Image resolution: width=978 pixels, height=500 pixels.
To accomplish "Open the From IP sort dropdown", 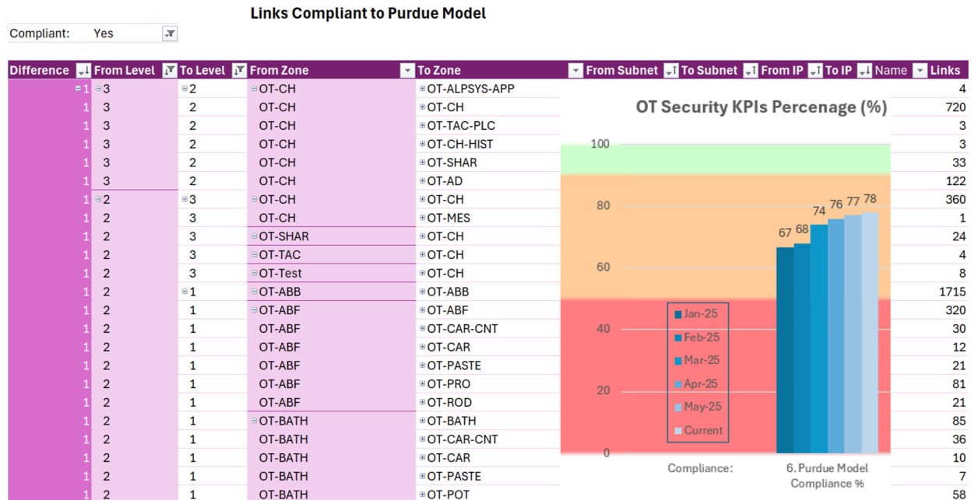I will tap(814, 71).
